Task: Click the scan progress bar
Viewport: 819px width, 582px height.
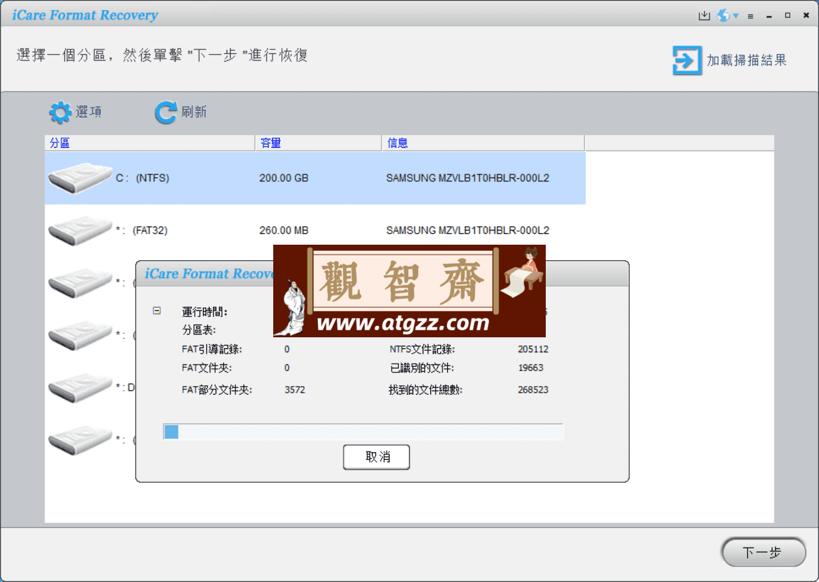Action: [x=363, y=431]
